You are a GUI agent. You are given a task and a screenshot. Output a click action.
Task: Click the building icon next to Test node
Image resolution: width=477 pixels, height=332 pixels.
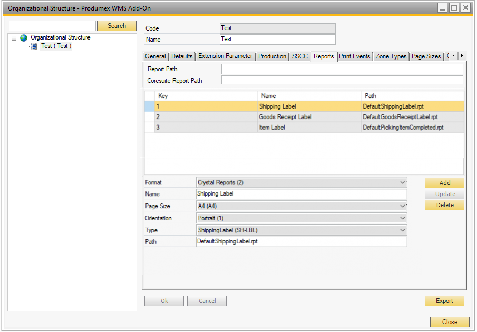(x=34, y=46)
